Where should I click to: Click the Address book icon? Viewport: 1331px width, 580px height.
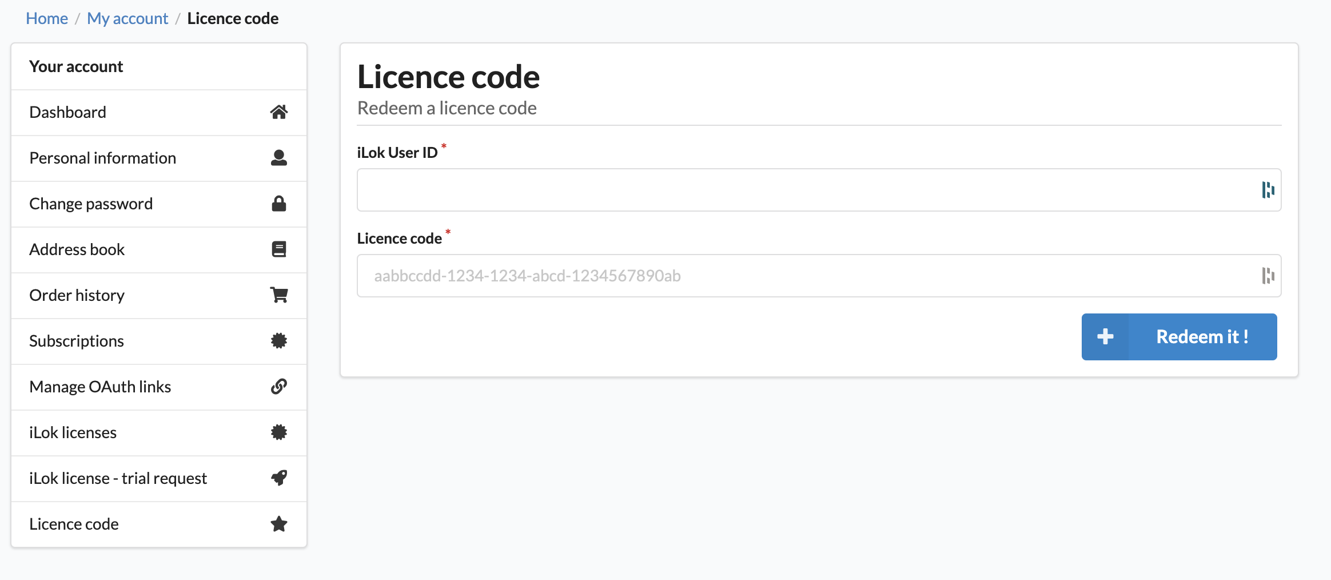(x=278, y=249)
